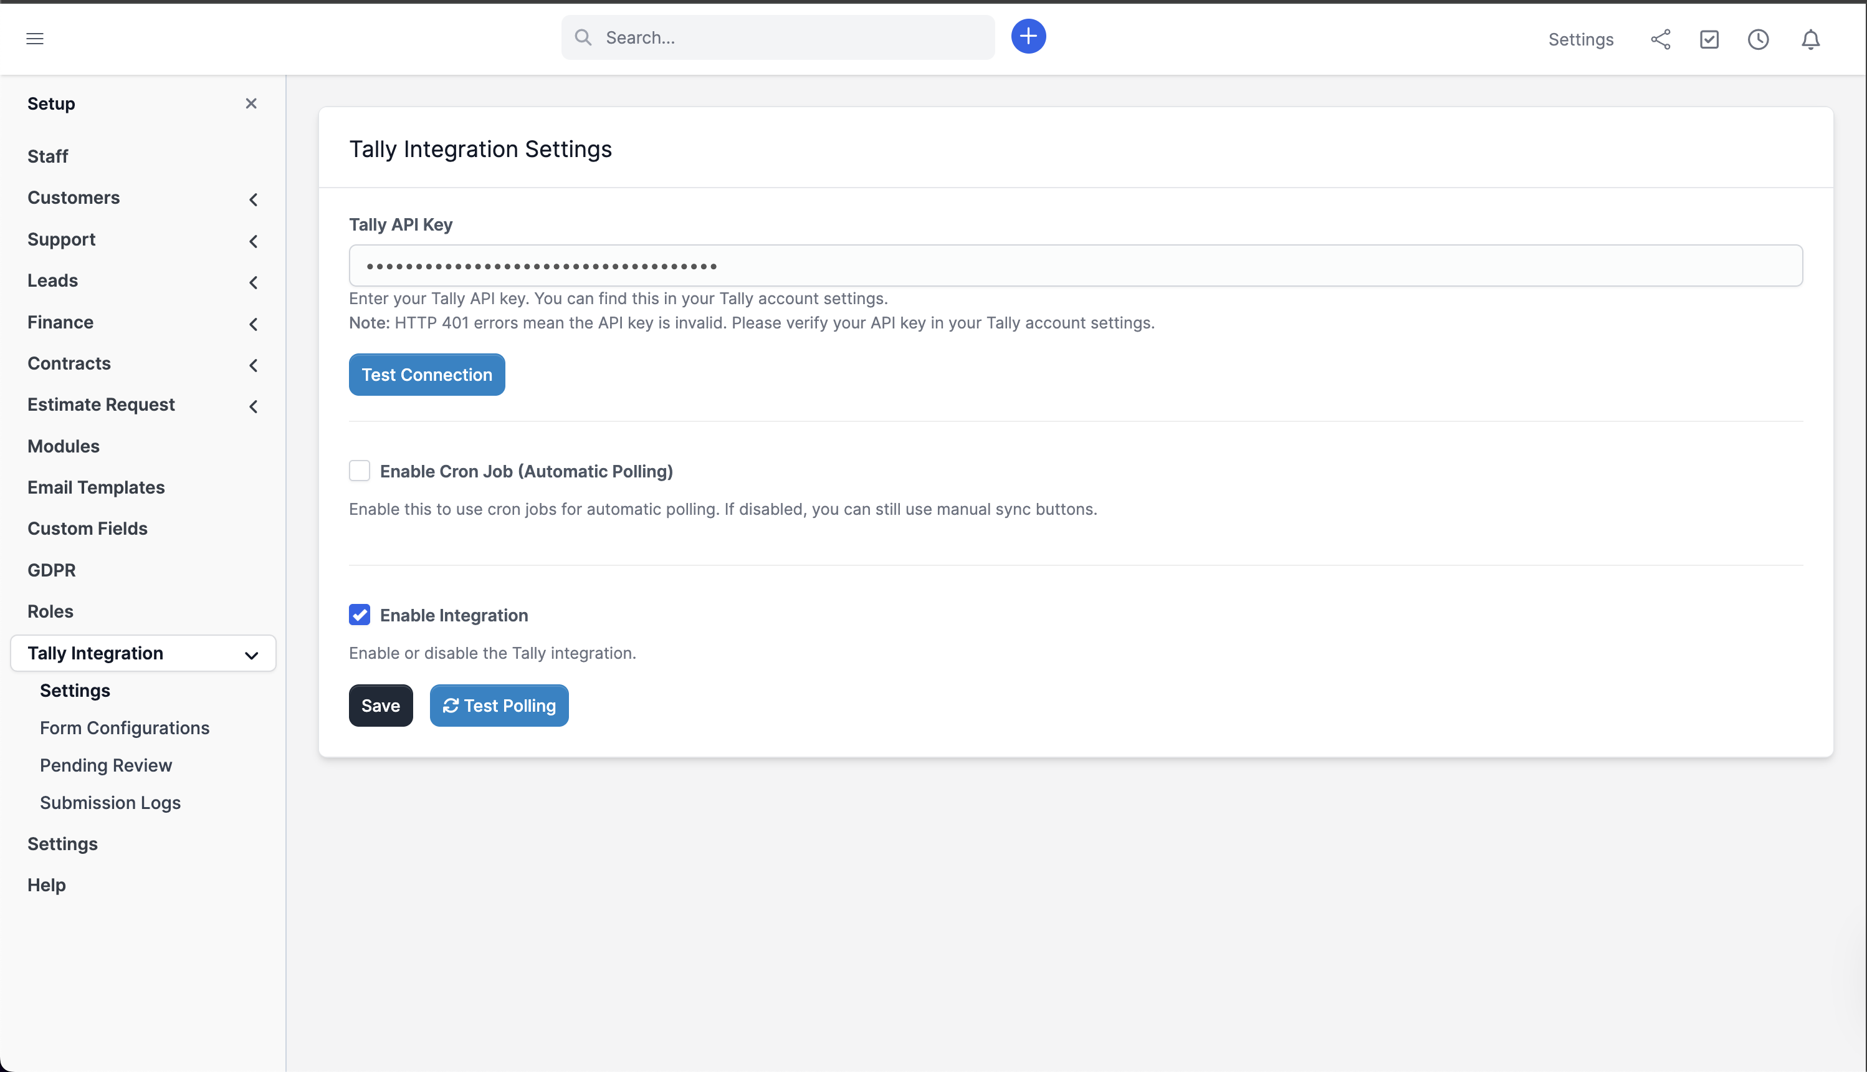Open the recent activity clock icon

tap(1759, 40)
